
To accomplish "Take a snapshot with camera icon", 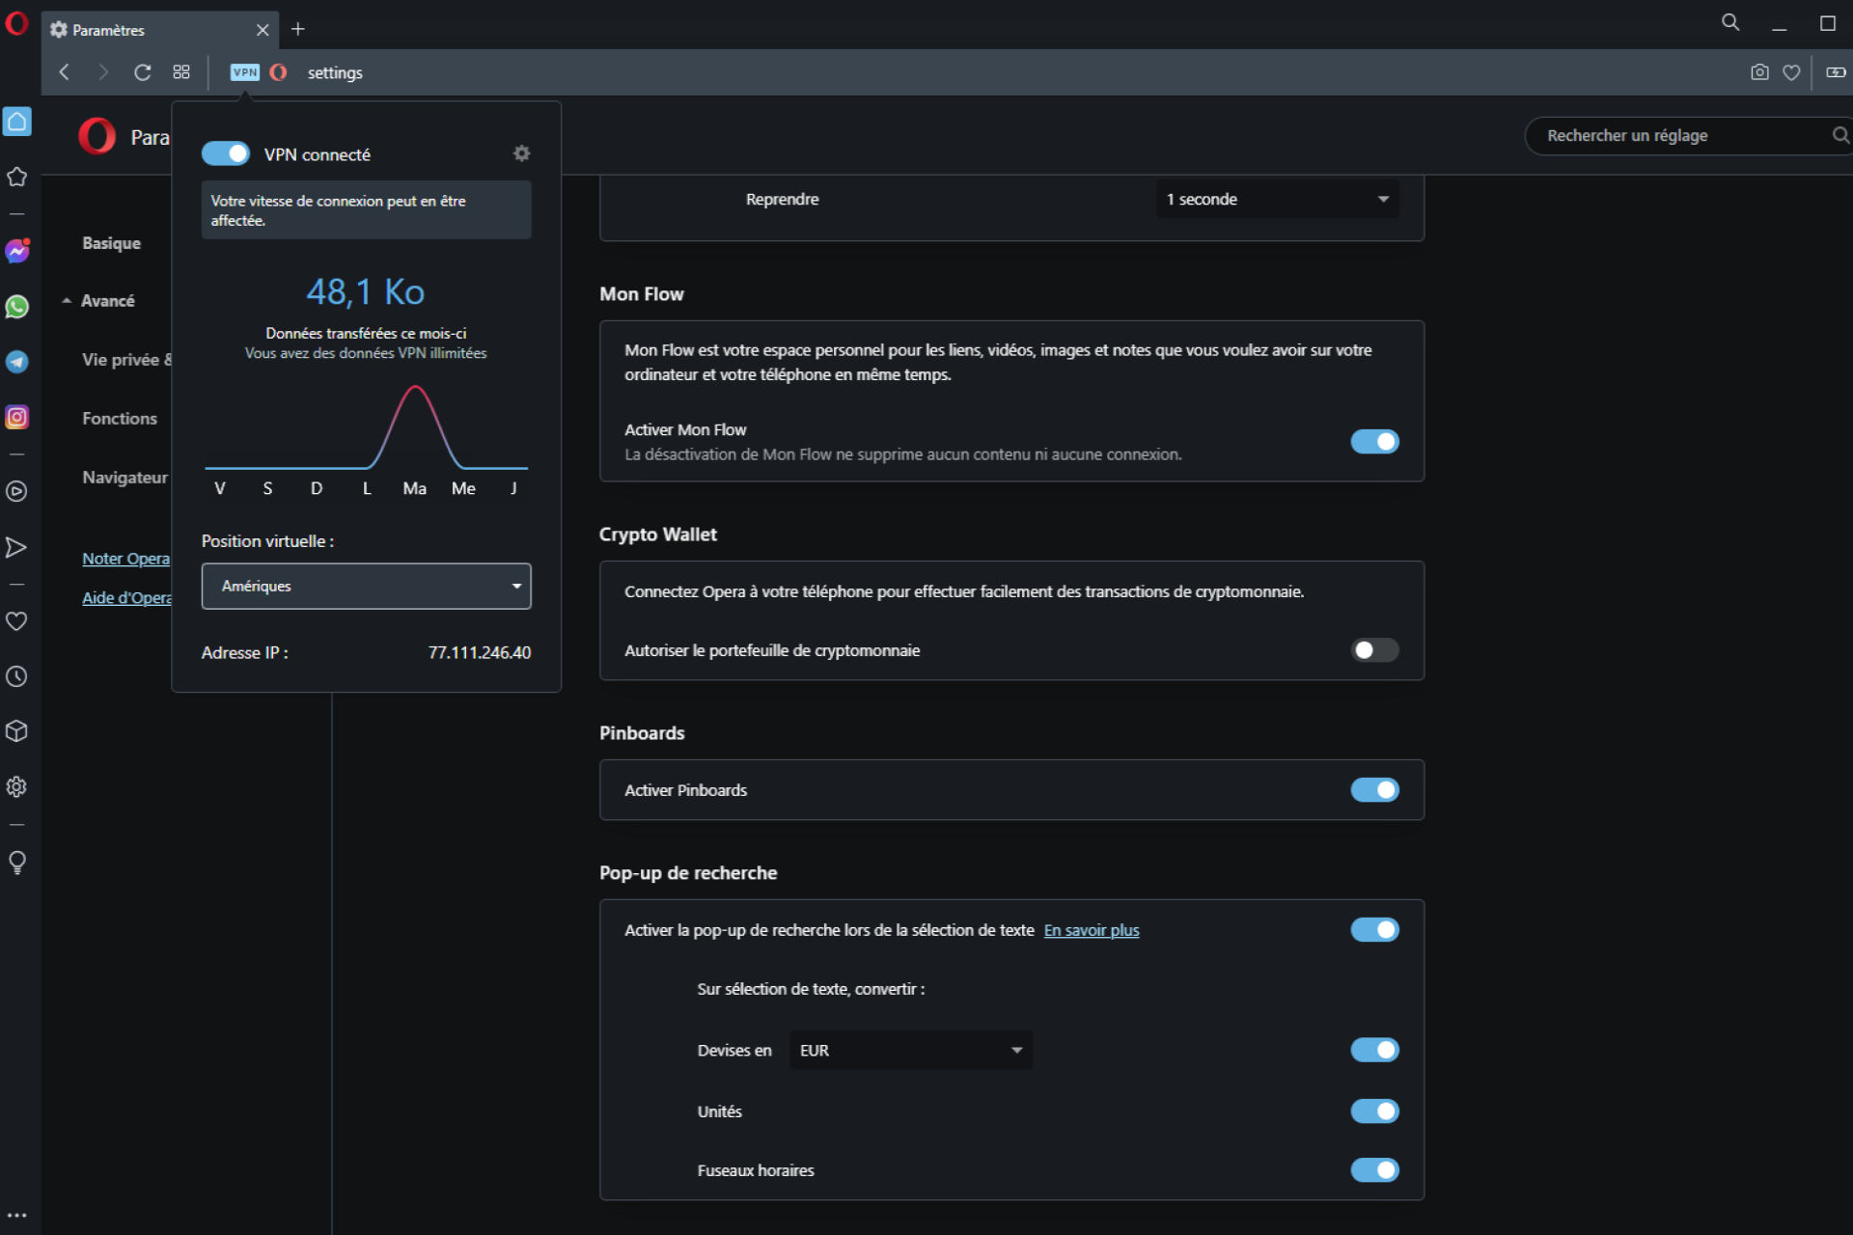I will coord(1759,72).
